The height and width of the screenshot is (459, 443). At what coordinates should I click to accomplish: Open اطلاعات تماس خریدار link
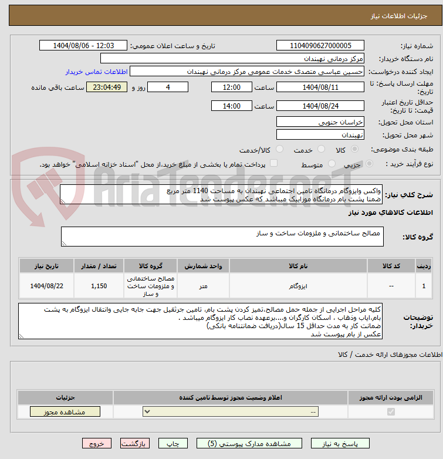[97, 72]
